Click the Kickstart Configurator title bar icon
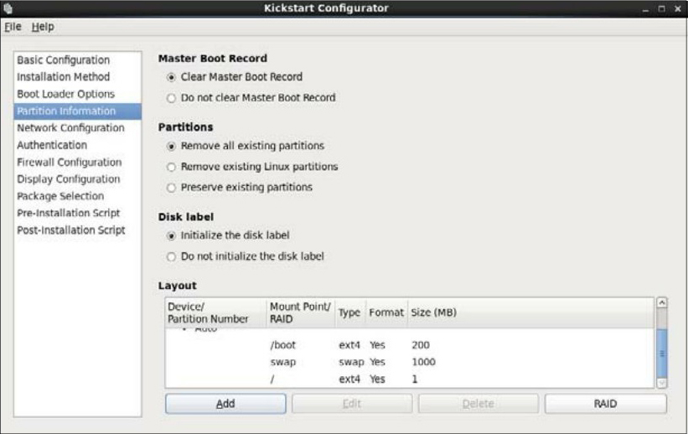This screenshot has width=688, height=434. (x=9, y=8)
